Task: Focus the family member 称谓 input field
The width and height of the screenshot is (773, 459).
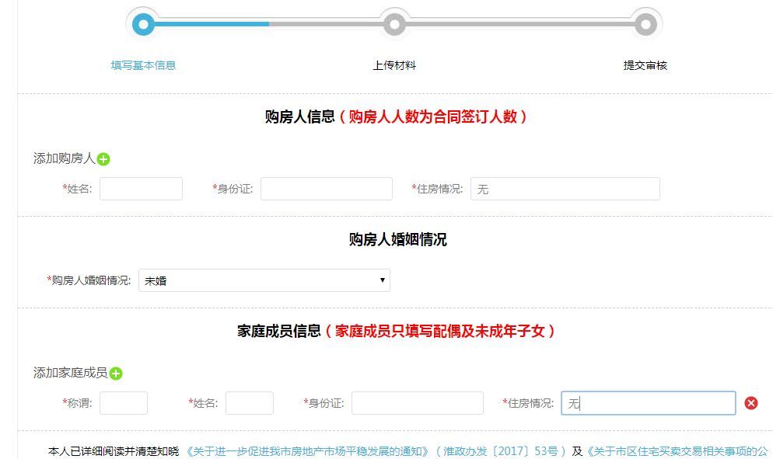Action: [123, 403]
